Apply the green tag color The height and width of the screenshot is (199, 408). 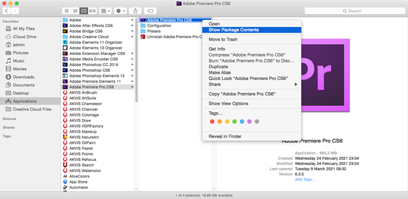pyautogui.click(x=235, y=122)
